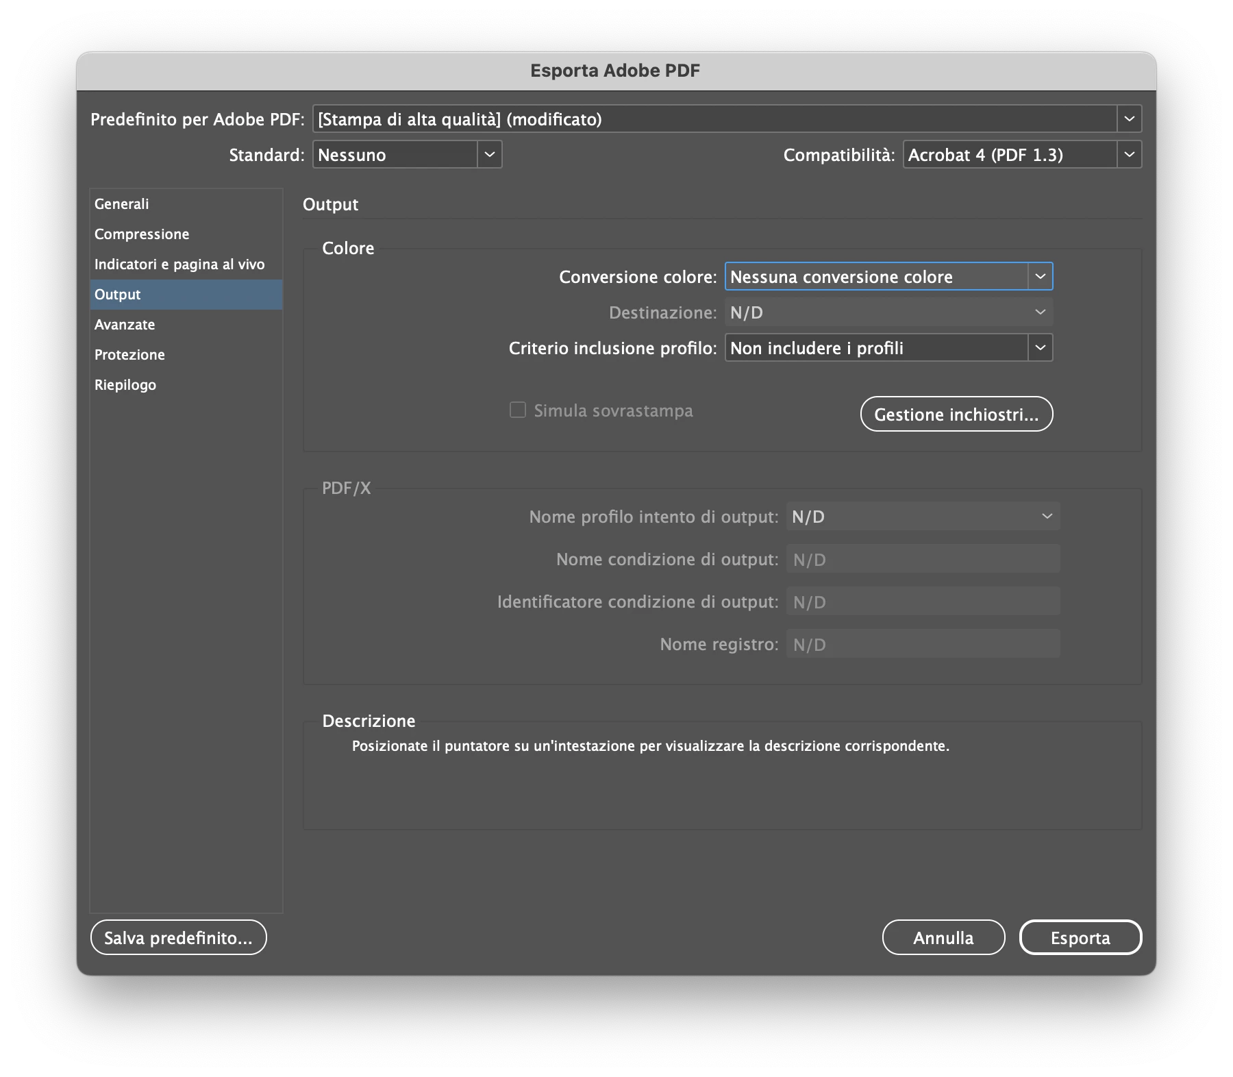The image size is (1233, 1077).
Task: Click the Esporta Adobe PDF title bar
Action: point(616,71)
